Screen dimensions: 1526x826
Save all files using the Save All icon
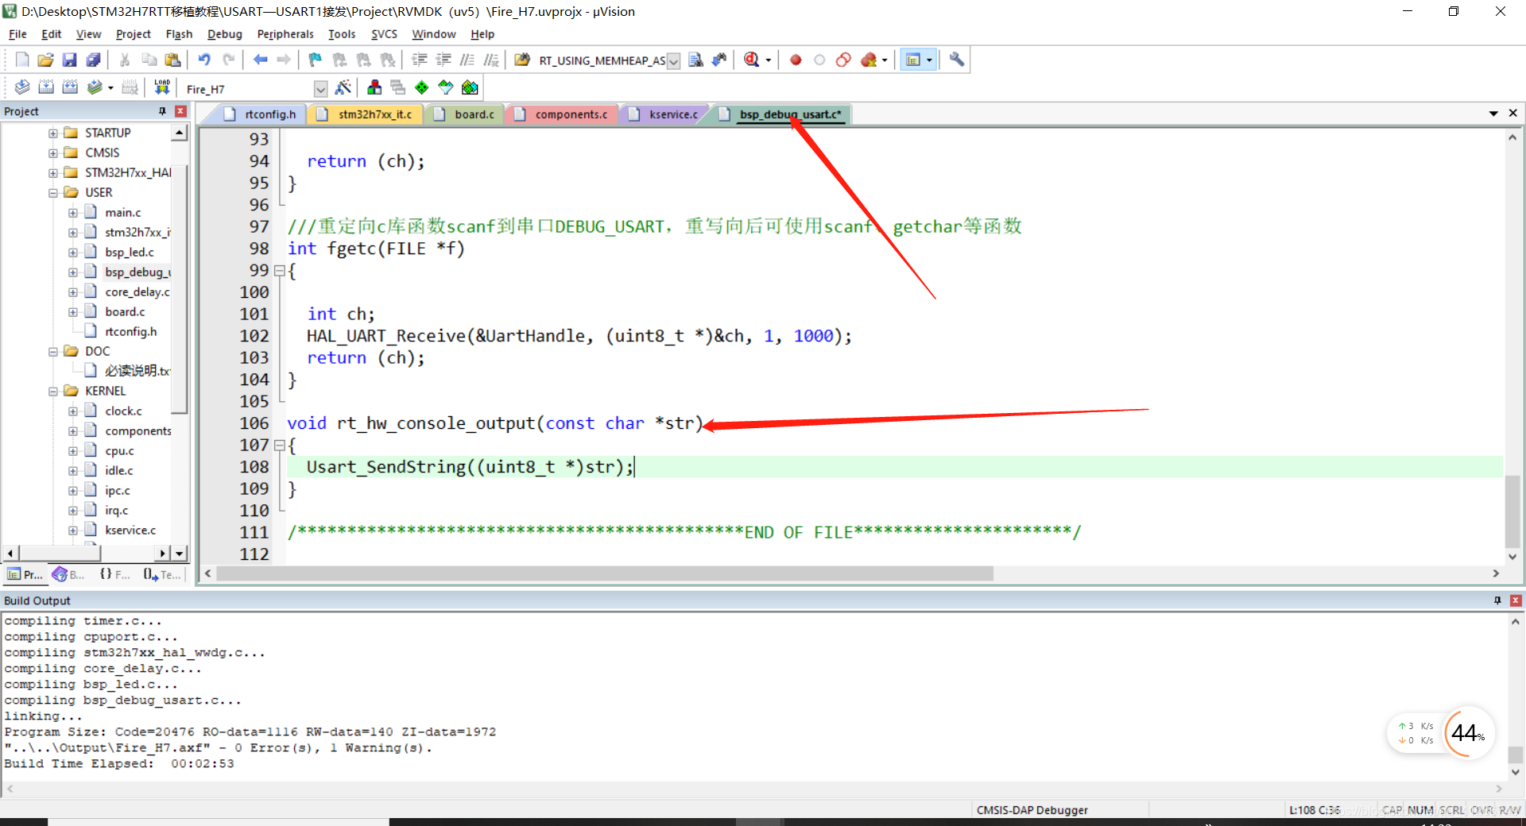click(94, 60)
